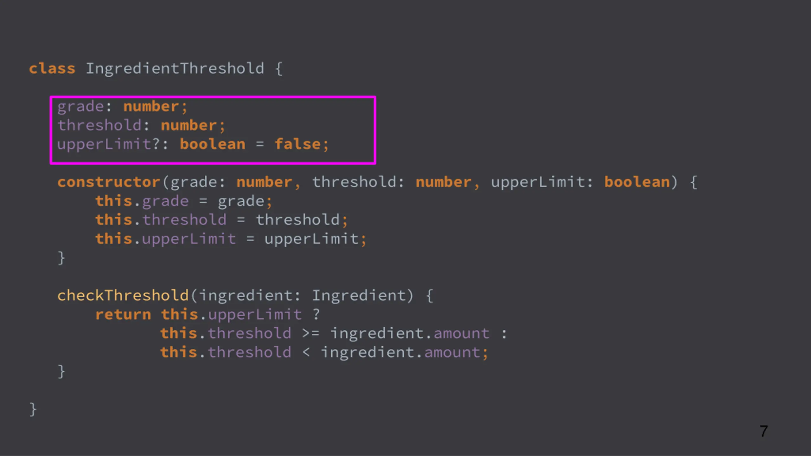Click the 'Ingredient' parameter type in checkThreshold
The image size is (811, 456).
point(359,296)
